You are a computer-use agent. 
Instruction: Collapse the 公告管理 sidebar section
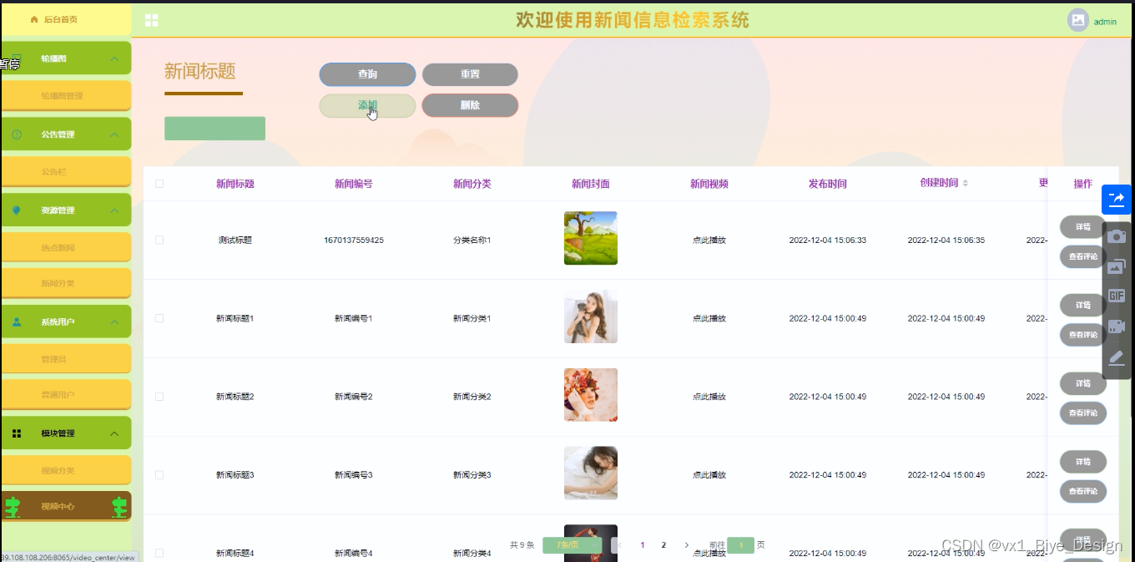coord(114,134)
